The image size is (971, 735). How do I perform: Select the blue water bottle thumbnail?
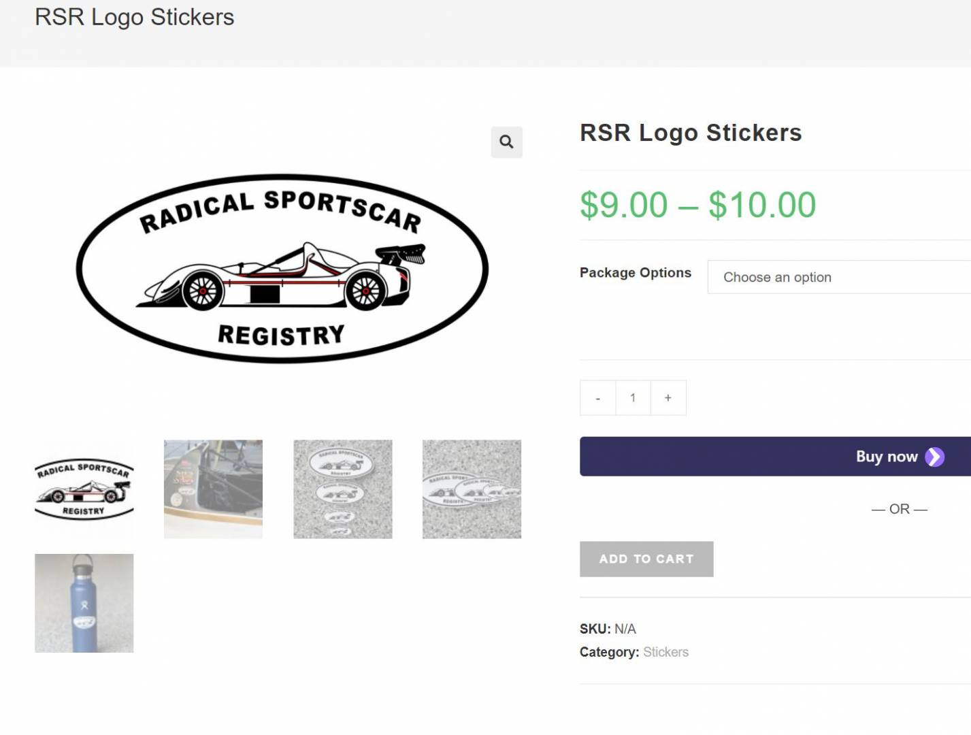point(84,603)
